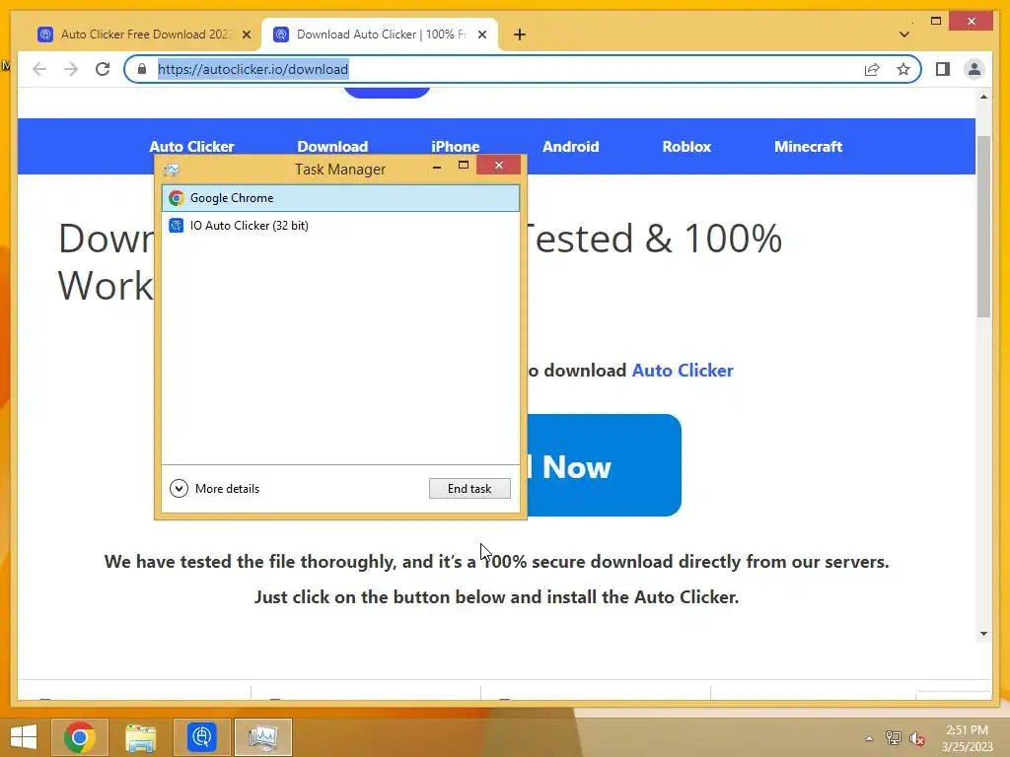Follow the Auto Clicker hyperlink in text
The height and width of the screenshot is (757, 1010).
point(683,371)
